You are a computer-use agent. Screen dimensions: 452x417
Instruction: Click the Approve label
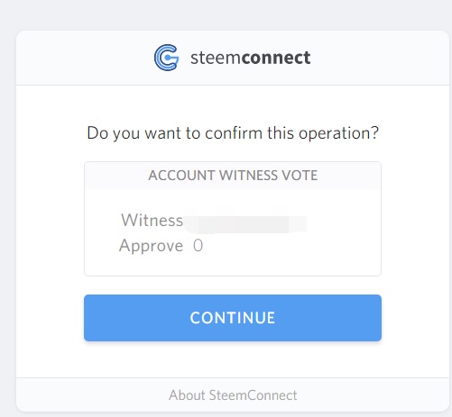coord(151,246)
